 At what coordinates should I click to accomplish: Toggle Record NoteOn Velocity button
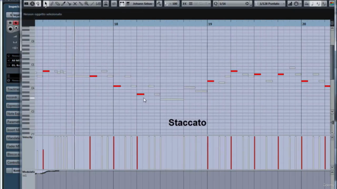pyautogui.click(x=318, y=4)
